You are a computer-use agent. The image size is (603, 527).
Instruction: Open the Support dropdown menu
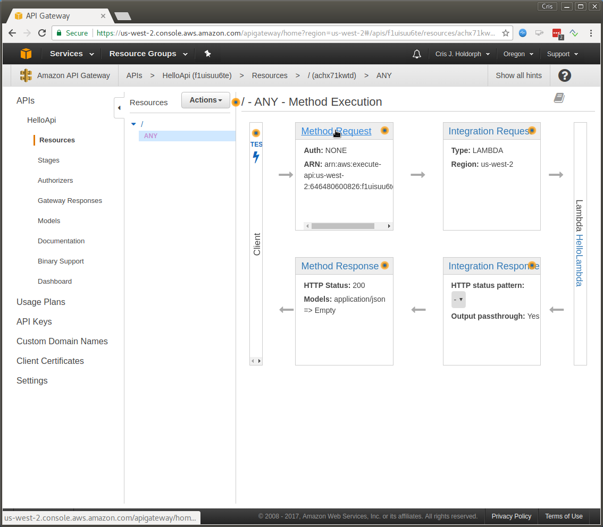562,54
